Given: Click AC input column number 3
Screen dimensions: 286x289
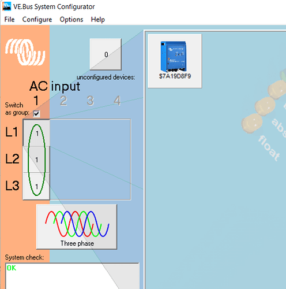Looking at the screenshot, I should point(91,101).
